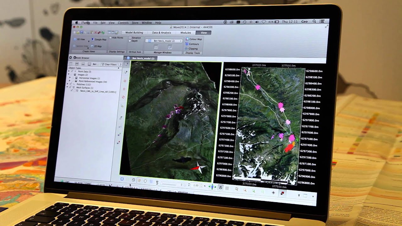Switch to the Model Building tab
Viewport: 402px width, 226px height.
tap(134, 33)
